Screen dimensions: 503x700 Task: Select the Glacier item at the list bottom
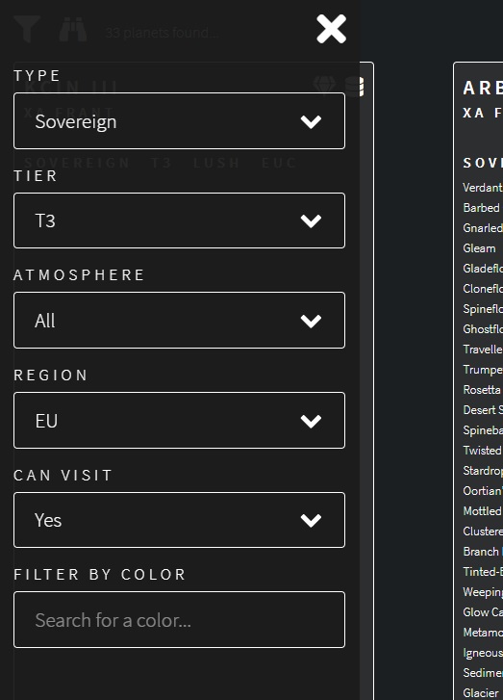(481, 693)
